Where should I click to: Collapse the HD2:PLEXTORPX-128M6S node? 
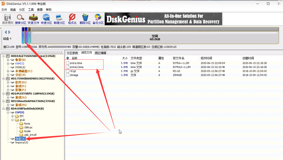click(x=3, y=94)
